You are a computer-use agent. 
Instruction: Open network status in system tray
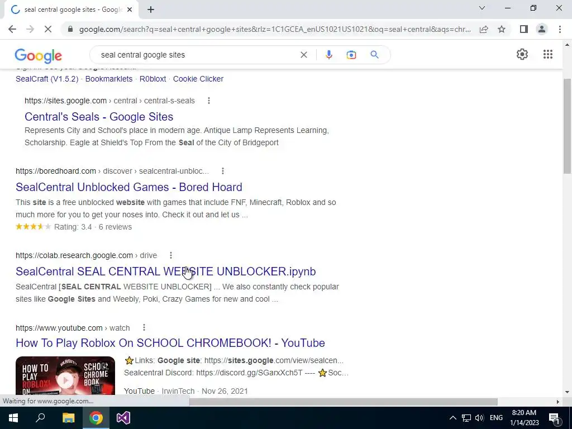pyautogui.click(x=466, y=418)
